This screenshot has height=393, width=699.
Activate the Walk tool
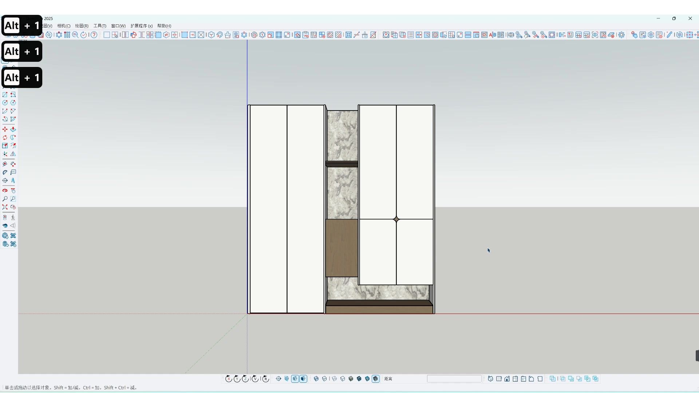tap(13, 217)
